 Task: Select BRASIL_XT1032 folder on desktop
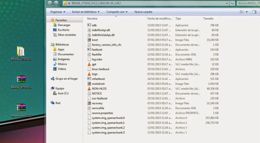tap(21, 53)
